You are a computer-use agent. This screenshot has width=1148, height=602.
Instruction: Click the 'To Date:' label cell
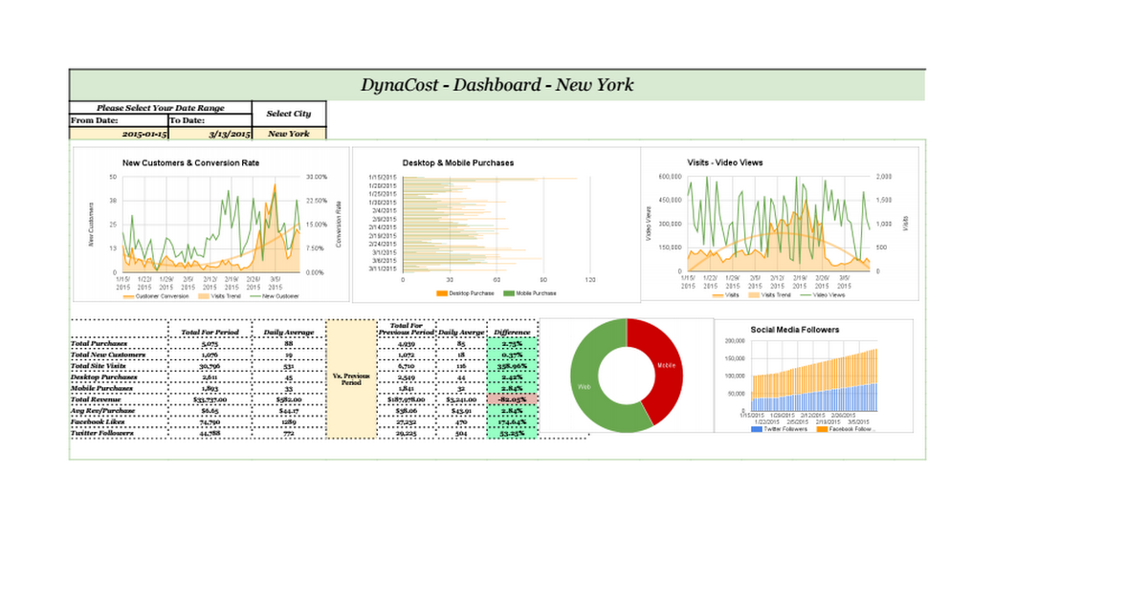(x=210, y=120)
